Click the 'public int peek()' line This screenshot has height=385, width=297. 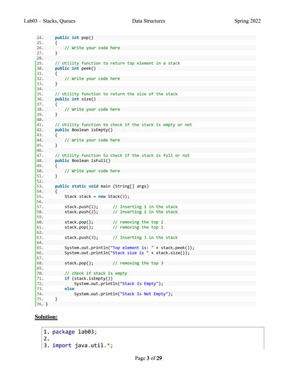[75, 68]
